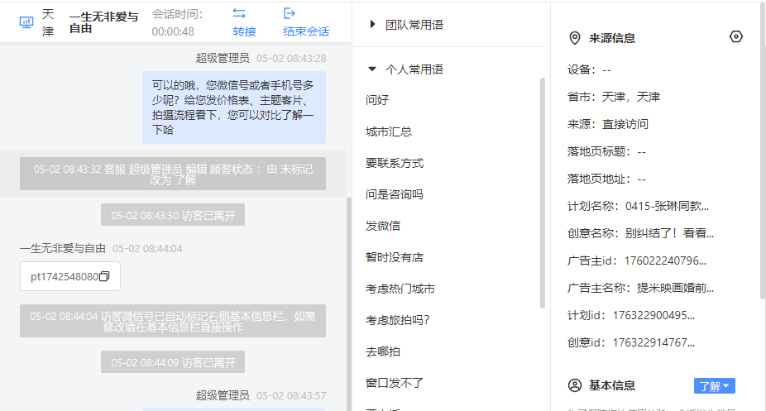Click the 结束会话 end session button
The image size is (766, 411).
[306, 31]
